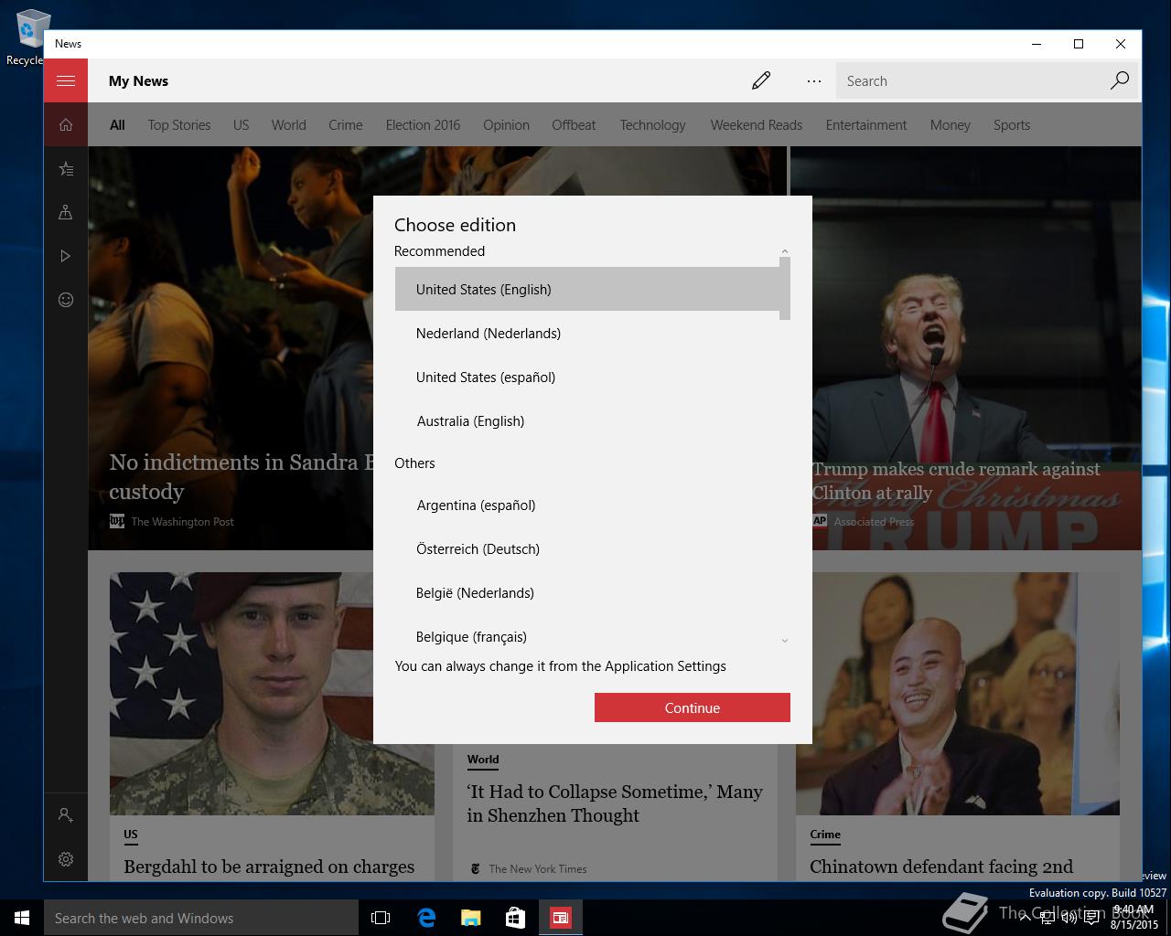Screen dimensions: 1171x936
Task: Open the Opinion tab
Action: point(506,124)
